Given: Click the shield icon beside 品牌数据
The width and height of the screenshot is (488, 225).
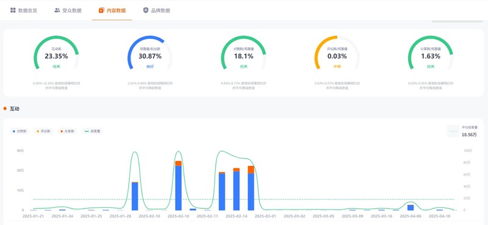Looking at the screenshot, I should pos(146,10).
